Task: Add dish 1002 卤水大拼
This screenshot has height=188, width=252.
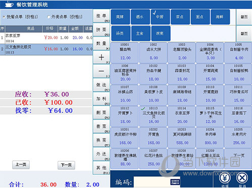Action: (153, 53)
